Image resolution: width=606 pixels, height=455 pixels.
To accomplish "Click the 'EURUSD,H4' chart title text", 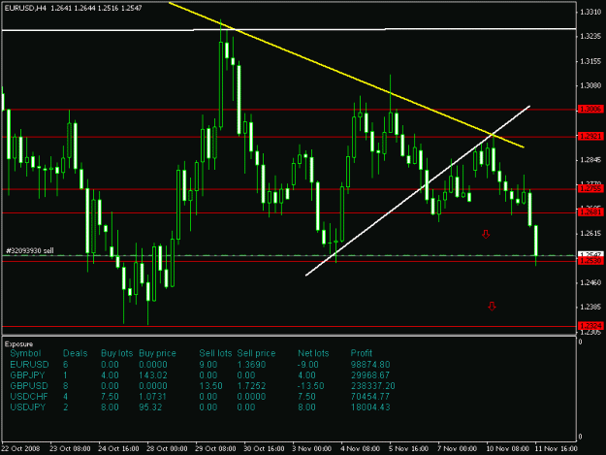I will (25, 8).
